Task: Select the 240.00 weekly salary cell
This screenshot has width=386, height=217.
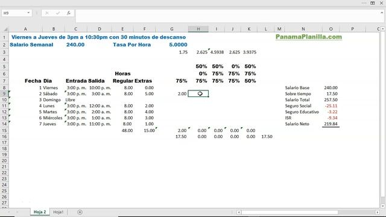Action: [75, 45]
